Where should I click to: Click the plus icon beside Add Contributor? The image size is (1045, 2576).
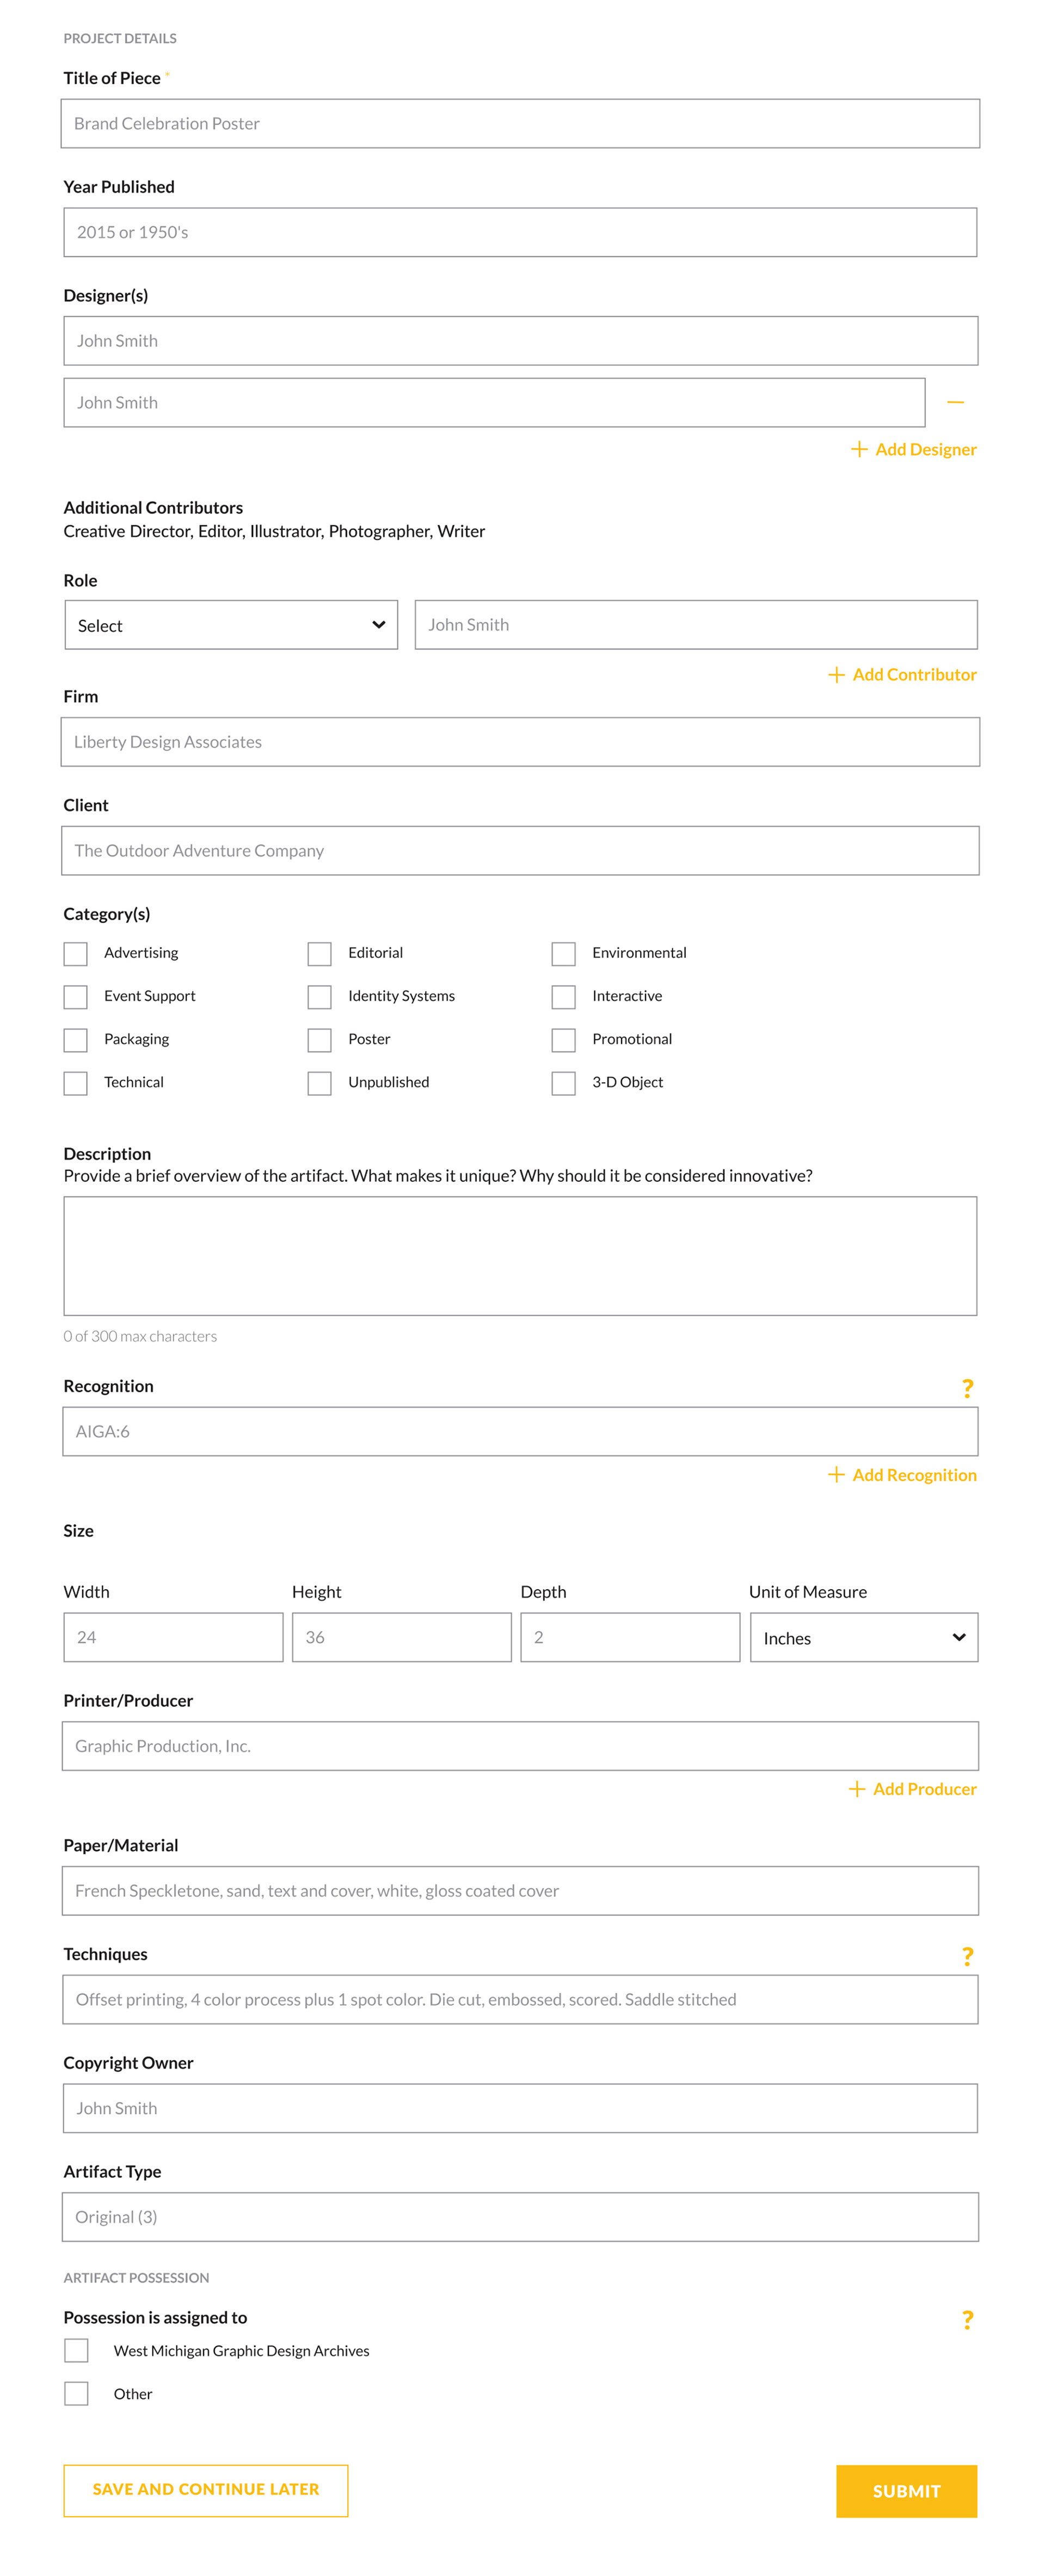836,674
